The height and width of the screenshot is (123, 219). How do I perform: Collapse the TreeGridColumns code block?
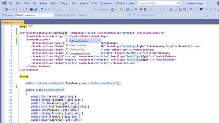click(x=18, y=40)
